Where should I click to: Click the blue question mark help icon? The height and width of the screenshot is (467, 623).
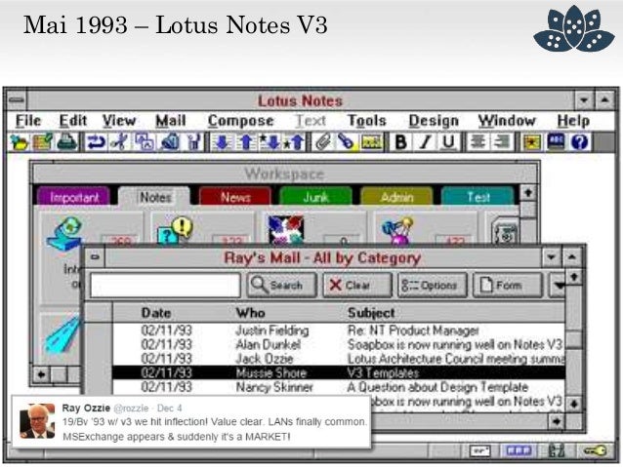[x=580, y=142]
